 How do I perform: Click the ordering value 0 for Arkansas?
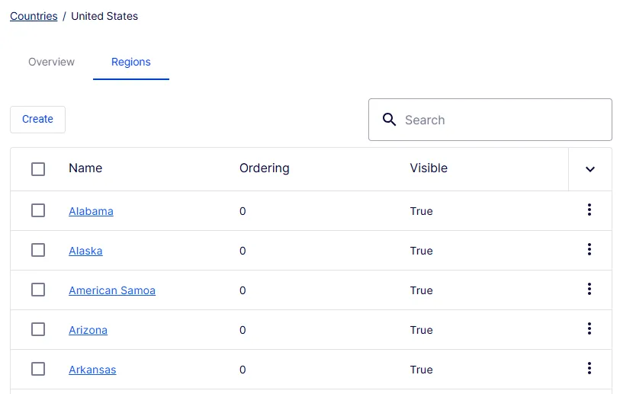pyautogui.click(x=243, y=370)
